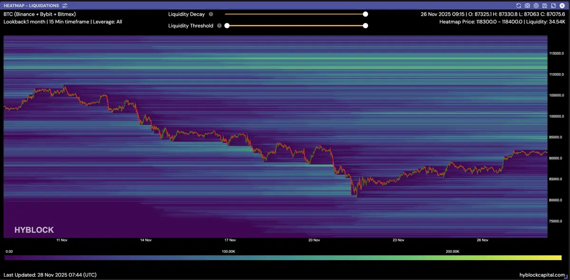This screenshot has height=280, width=570.
Task: Click the Liquidity Threshold right handle
Action: tap(365, 26)
